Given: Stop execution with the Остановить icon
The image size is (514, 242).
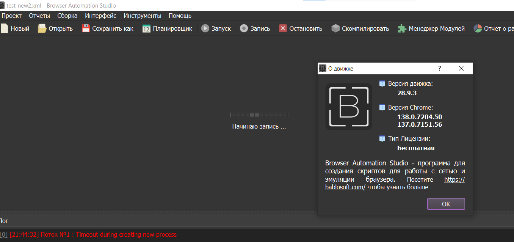Looking at the screenshot, I should (x=282, y=28).
